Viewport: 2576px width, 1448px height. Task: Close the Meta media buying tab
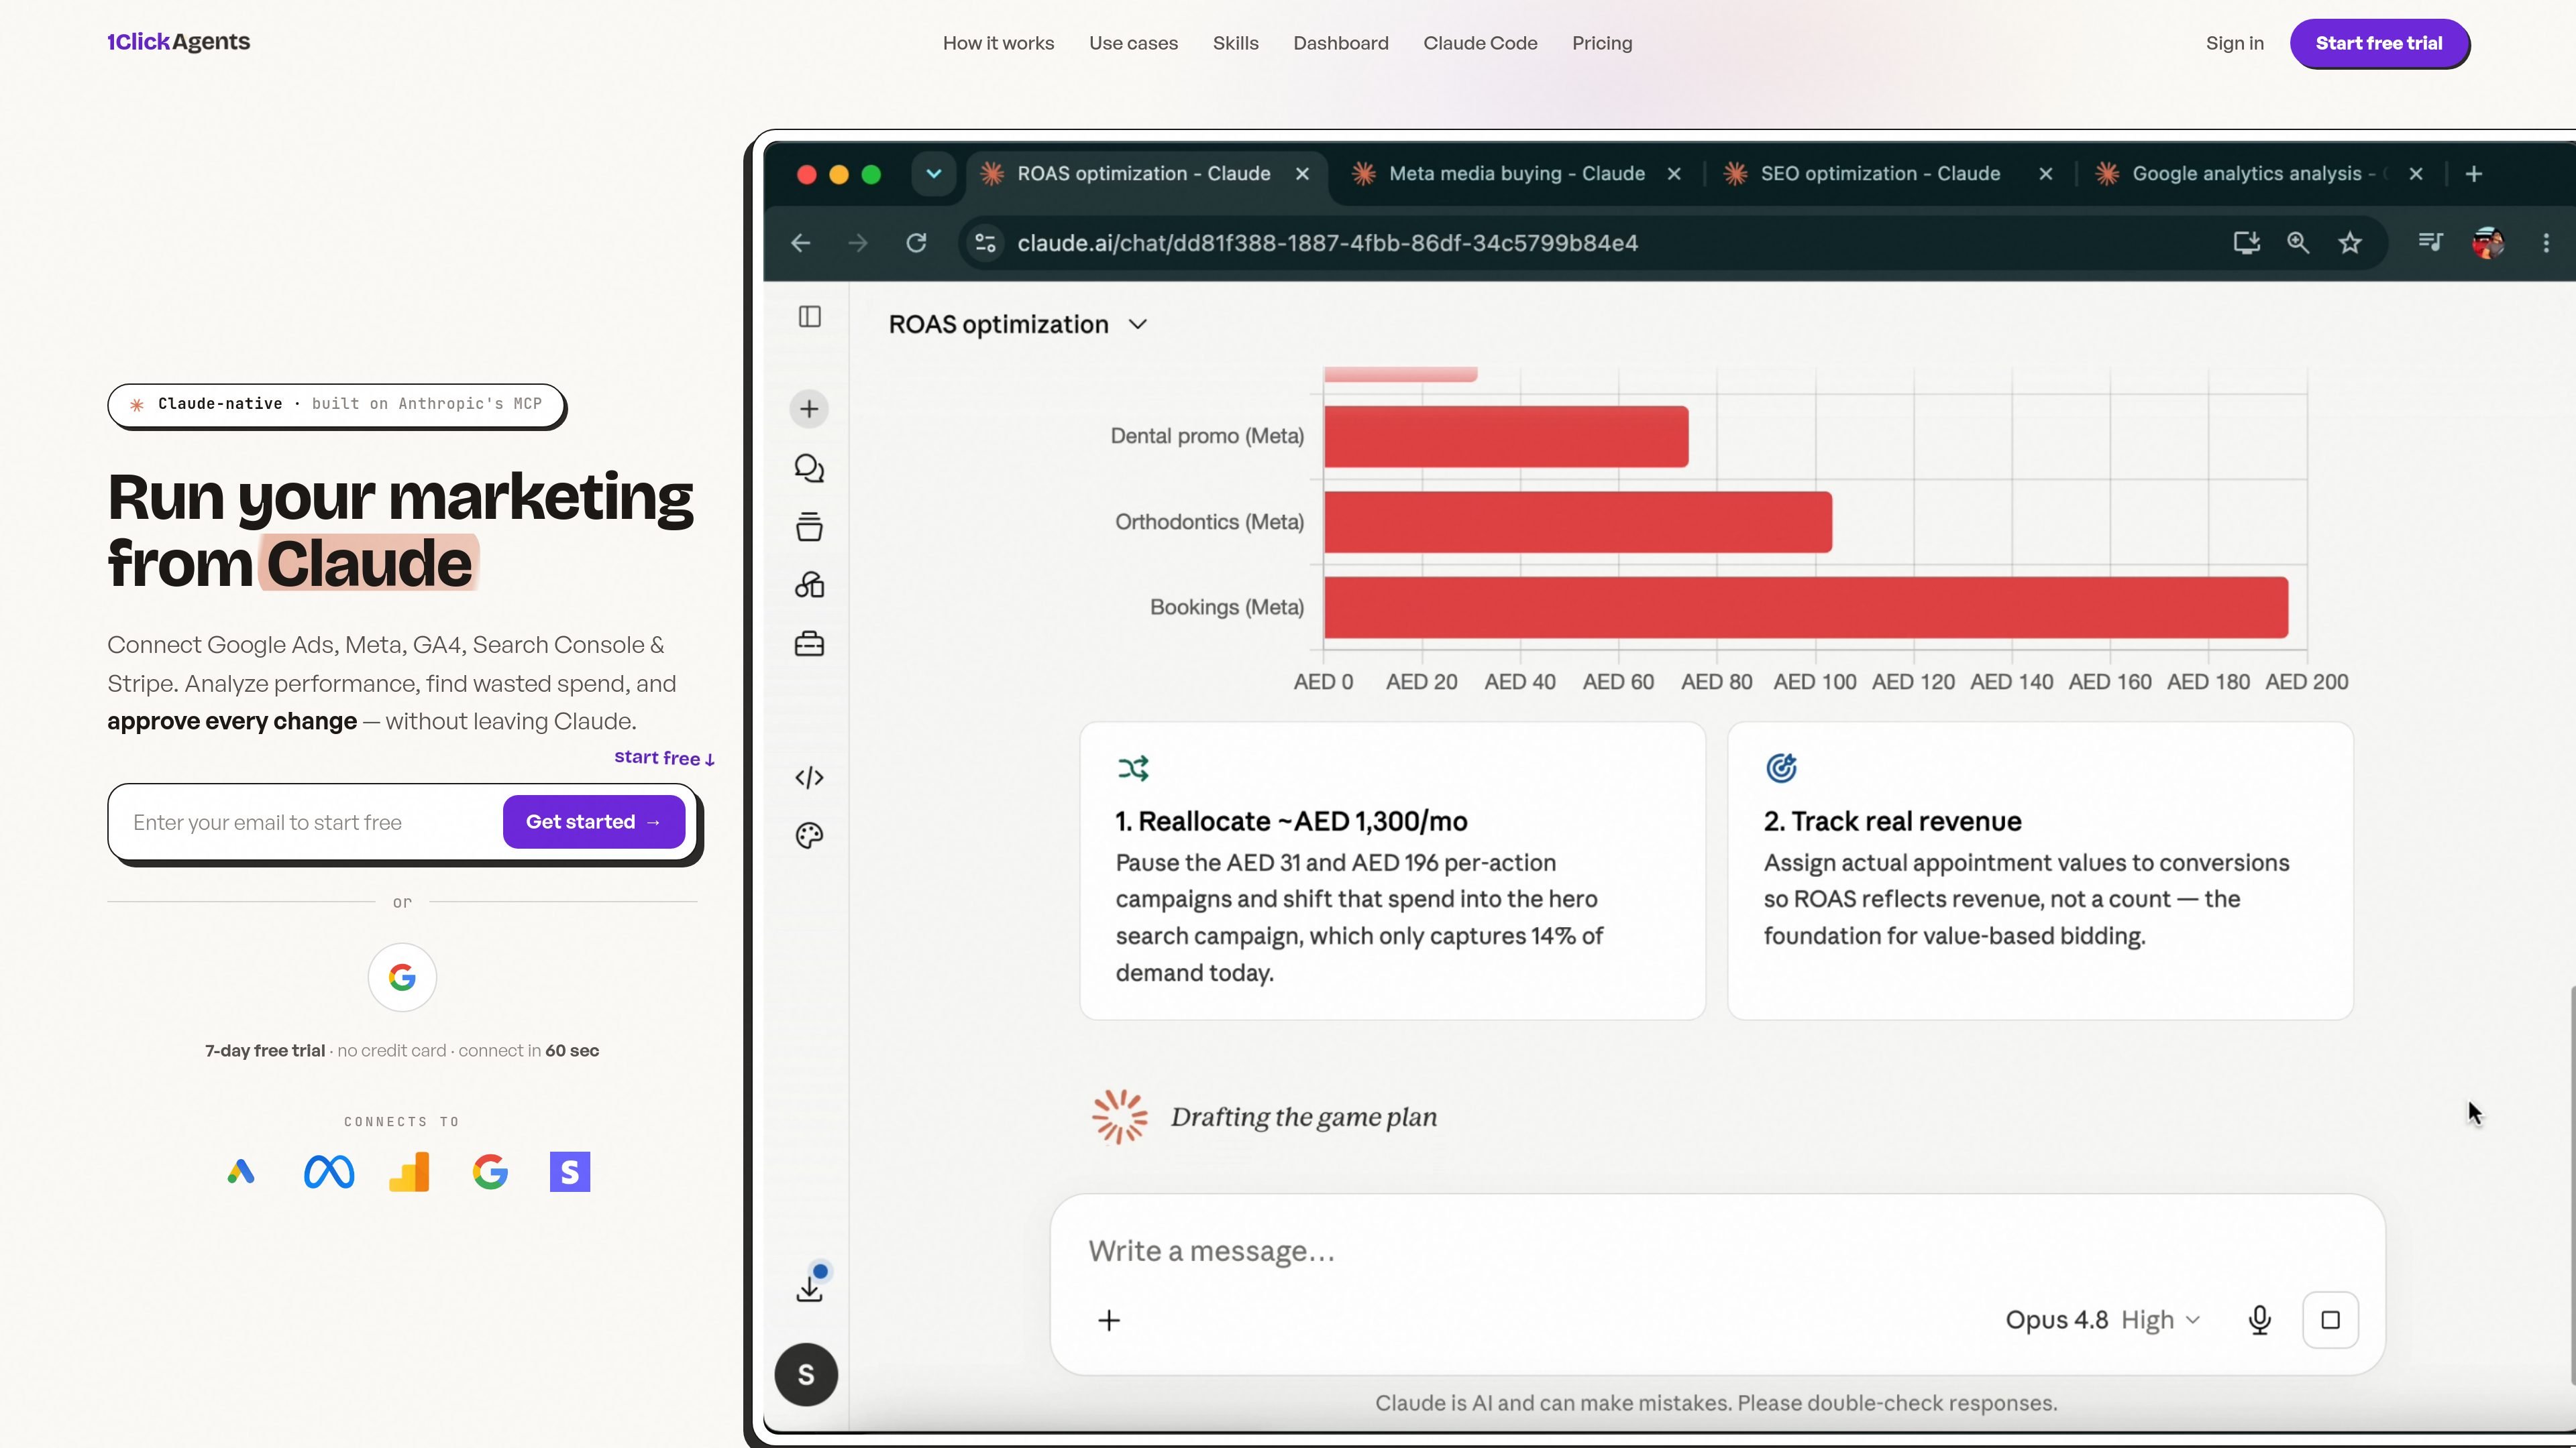[x=1674, y=174]
